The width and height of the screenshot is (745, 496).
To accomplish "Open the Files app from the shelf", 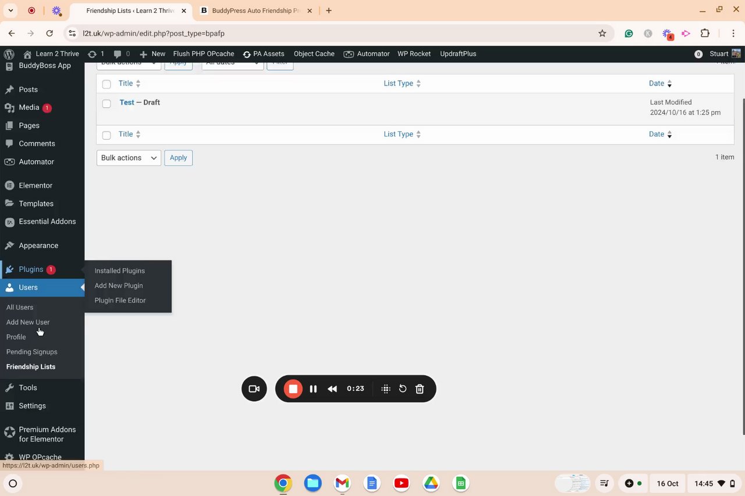I will tap(313, 483).
